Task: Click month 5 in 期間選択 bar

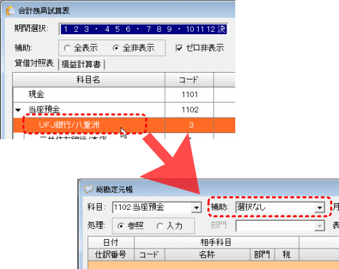Action: pyautogui.click(x=117, y=29)
